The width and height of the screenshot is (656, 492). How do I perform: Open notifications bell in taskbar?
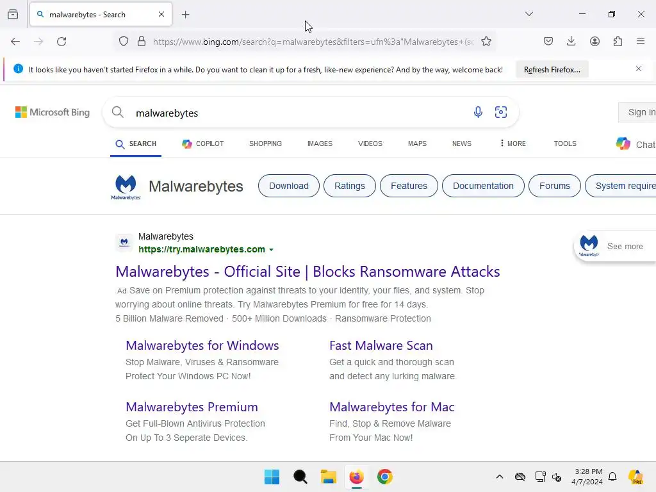click(612, 477)
